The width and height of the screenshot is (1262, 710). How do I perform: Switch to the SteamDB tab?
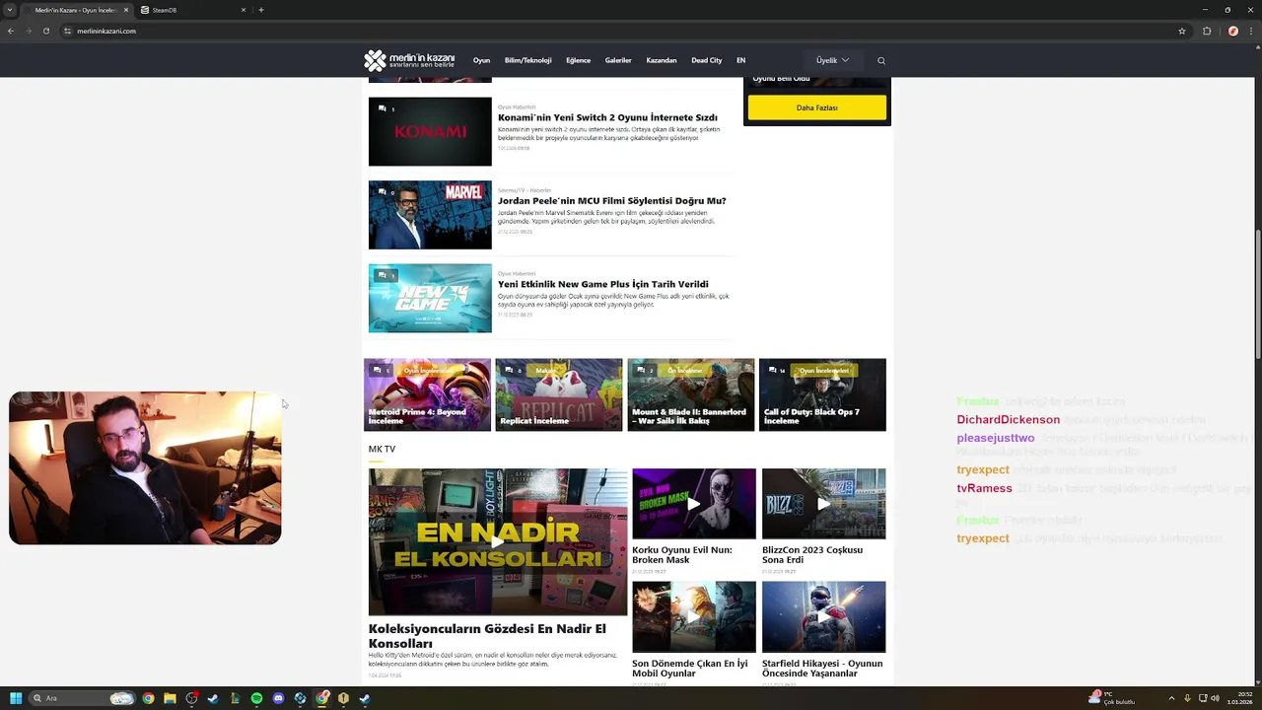click(193, 10)
